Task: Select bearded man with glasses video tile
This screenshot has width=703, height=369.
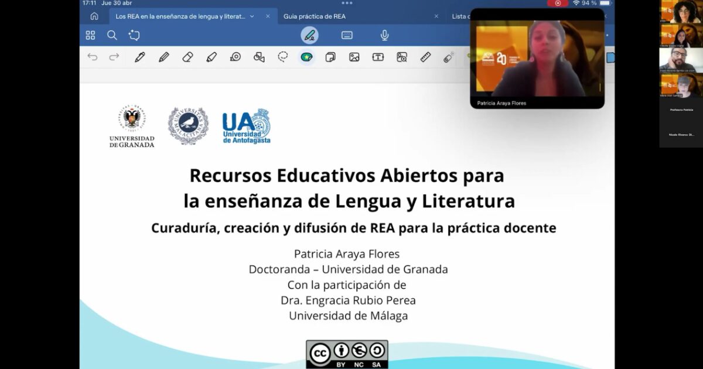Action: click(681, 61)
